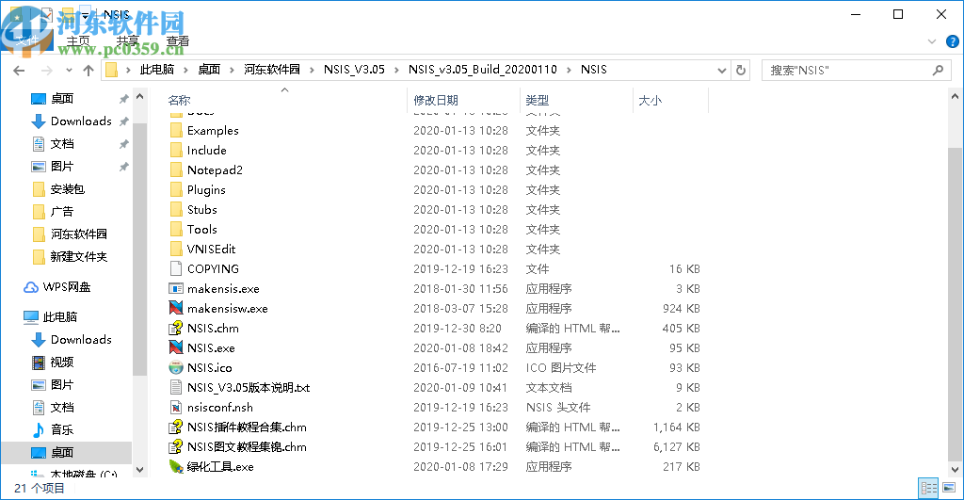Click the NSIS.ico image icon
This screenshot has height=500, width=964.
[176, 367]
